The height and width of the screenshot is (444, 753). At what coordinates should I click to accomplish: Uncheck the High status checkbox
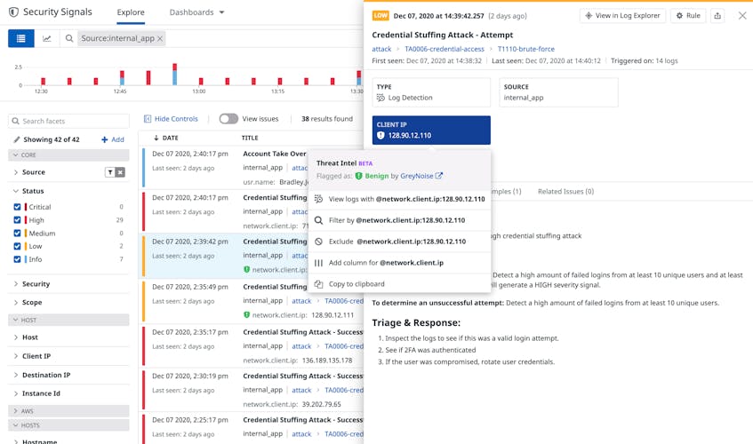(x=17, y=220)
